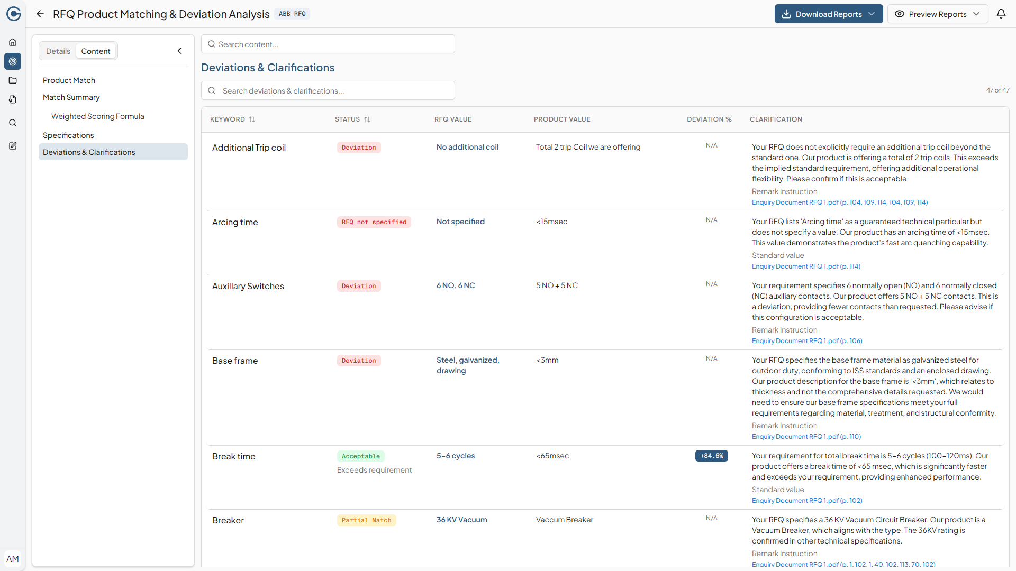This screenshot has height=571, width=1016.
Task: Select the Content tab
Action: click(x=96, y=51)
